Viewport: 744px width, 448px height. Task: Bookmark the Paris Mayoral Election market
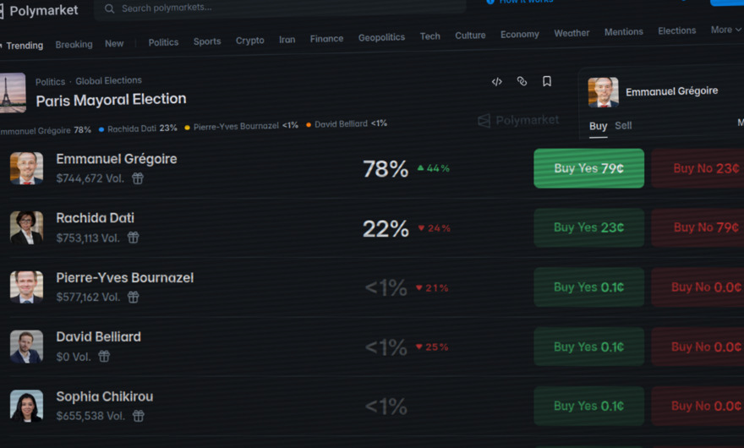click(x=547, y=81)
